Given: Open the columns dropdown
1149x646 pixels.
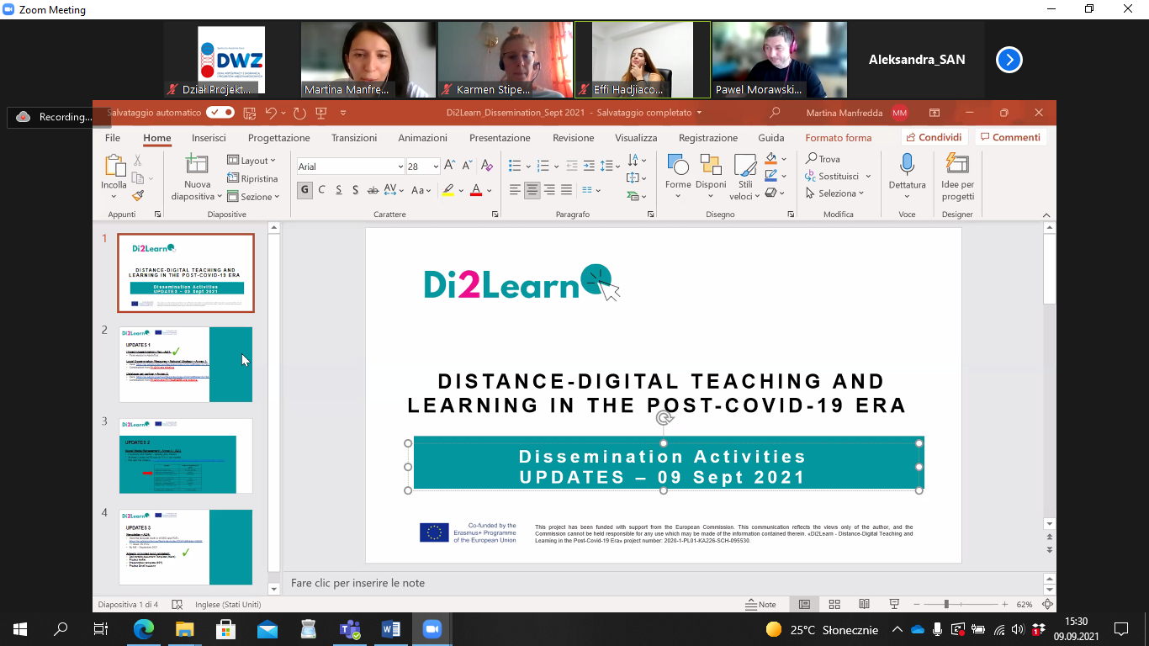Looking at the screenshot, I should (x=590, y=190).
